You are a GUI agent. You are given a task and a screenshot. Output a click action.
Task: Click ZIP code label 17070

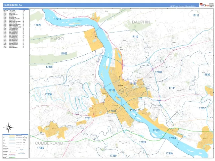(142, 142)
